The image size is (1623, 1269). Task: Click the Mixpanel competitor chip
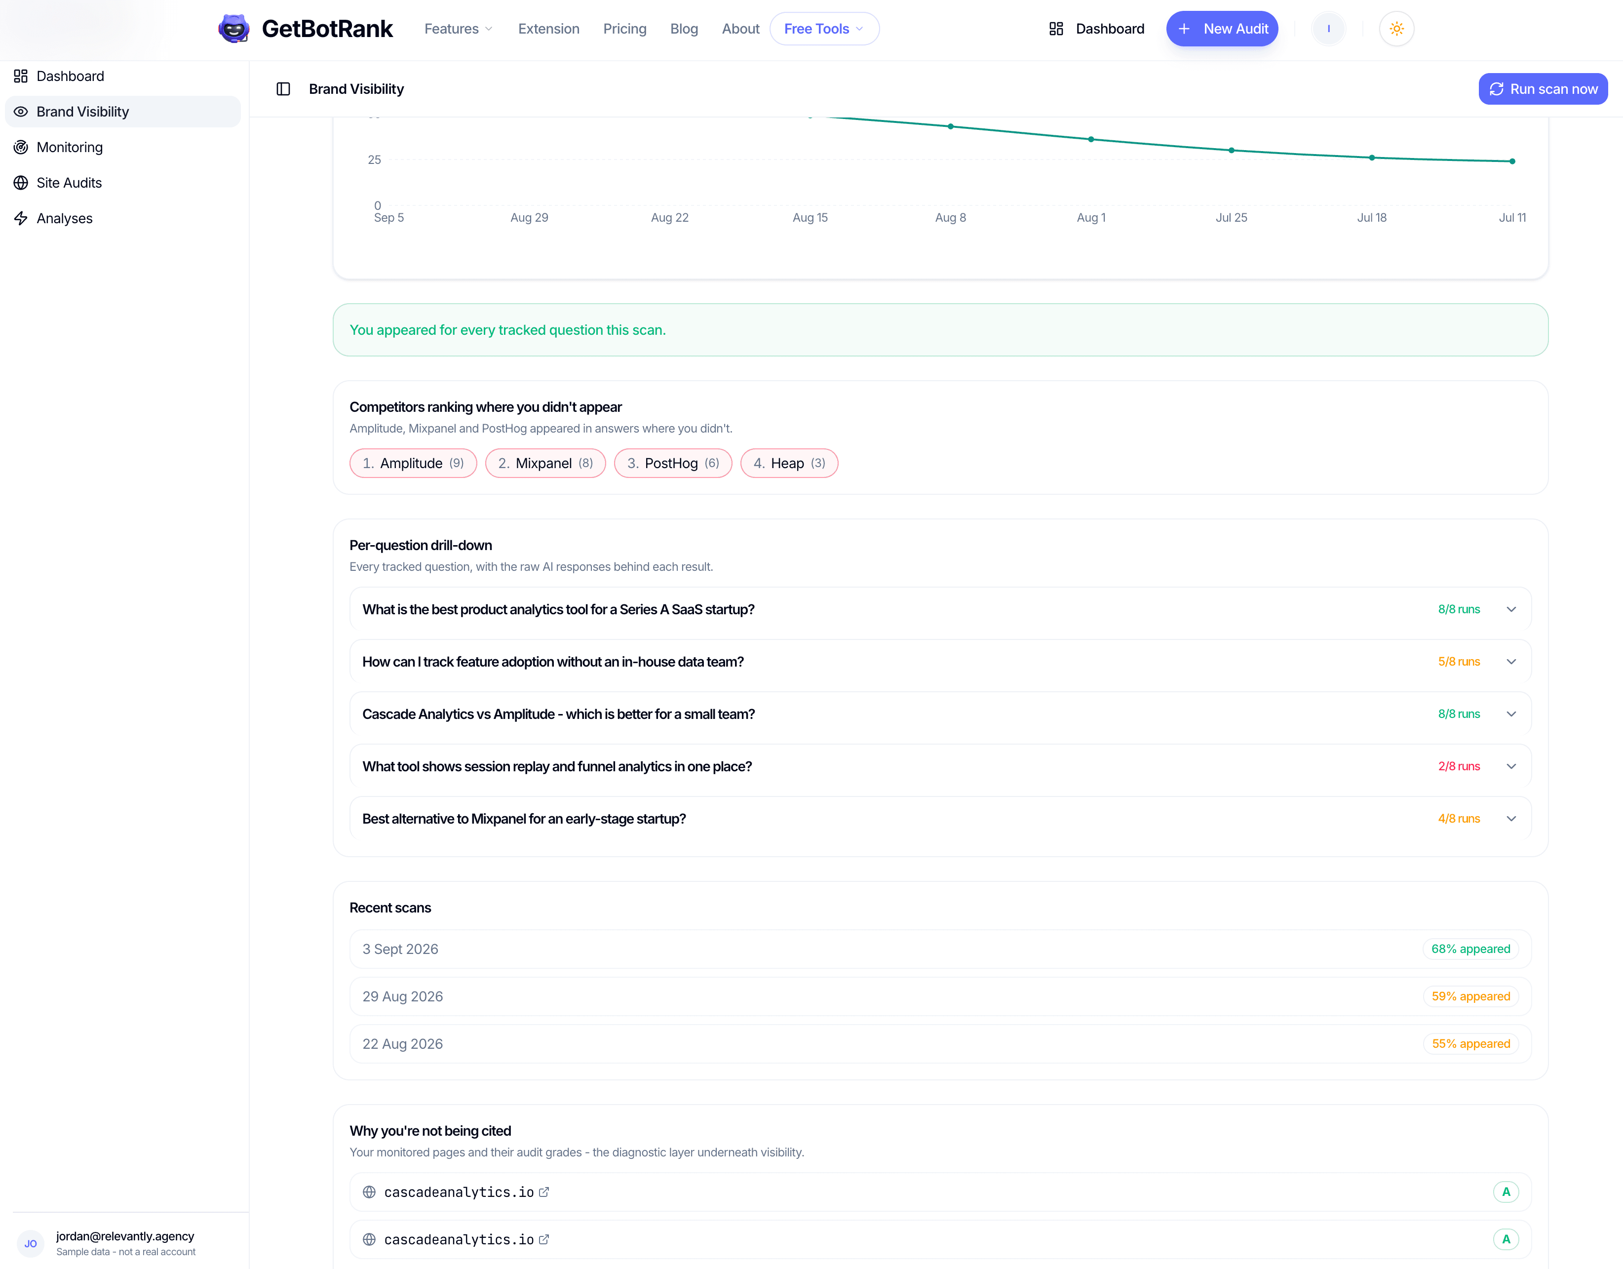click(x=545, y=463)
